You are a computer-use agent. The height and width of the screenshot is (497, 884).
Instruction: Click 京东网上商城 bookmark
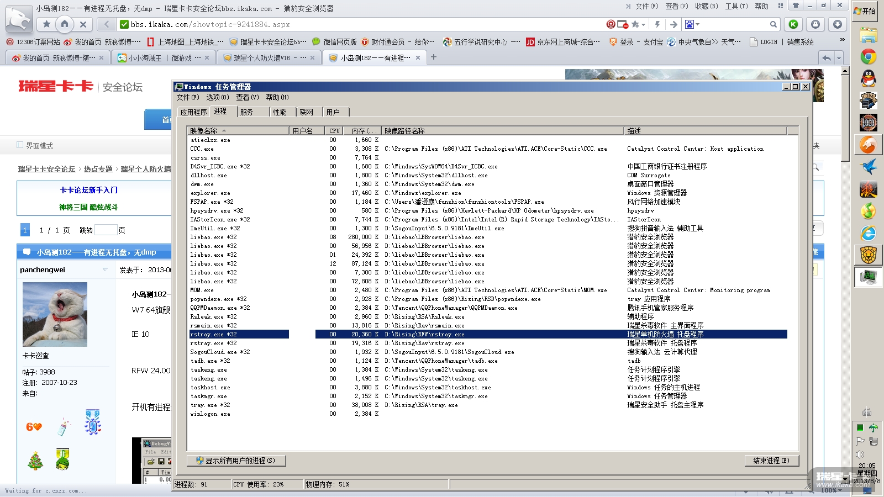point(562,42)
